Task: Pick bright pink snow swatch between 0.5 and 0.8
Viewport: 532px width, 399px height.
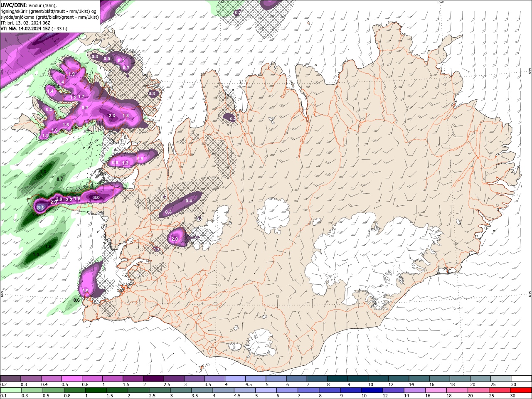Action: (71, 378)
